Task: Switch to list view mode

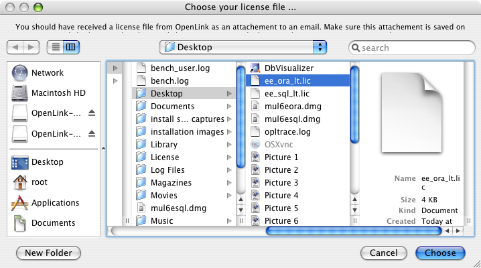Action: pyautogui.click(x=56, y=47)
